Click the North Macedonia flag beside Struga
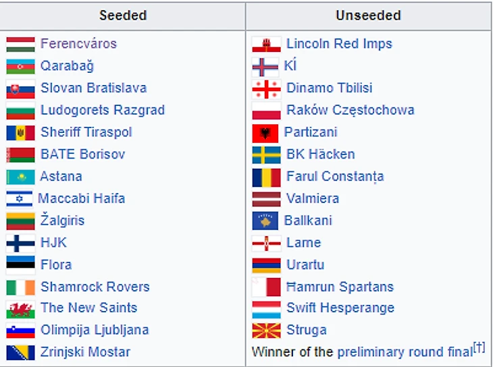The width and height of the screenshot is (493, 367). 266,331
